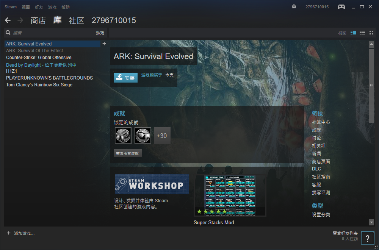Screen dimensions: 379x250
Task: Select H1Z1 in library list
Action: click(12, 71)
